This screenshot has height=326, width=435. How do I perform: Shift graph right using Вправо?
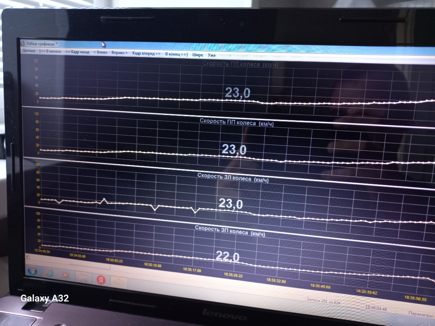(120, 53)
